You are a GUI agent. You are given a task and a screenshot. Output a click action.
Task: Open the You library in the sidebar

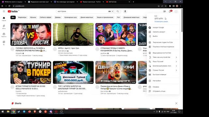tap(4, 43)
